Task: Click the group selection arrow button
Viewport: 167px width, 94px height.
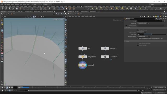Action: click(x=165, y=21)
